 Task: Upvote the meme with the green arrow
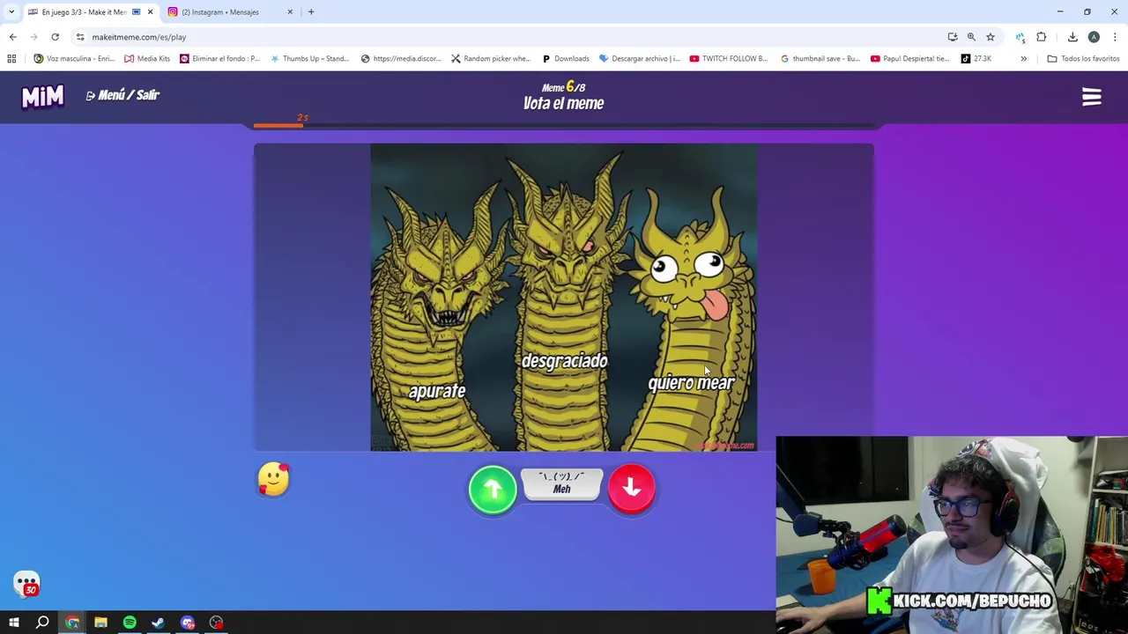tap(493, 489)
